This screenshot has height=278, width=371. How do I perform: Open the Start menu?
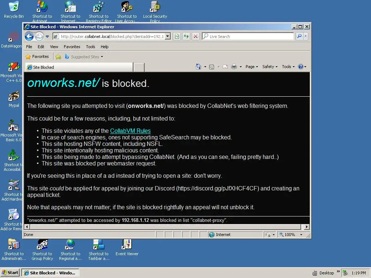coord(10,273)
